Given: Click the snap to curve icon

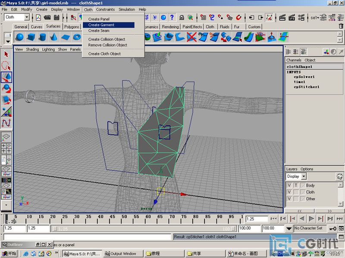Looking at the screenshot, I should click(x=212, y=17).
